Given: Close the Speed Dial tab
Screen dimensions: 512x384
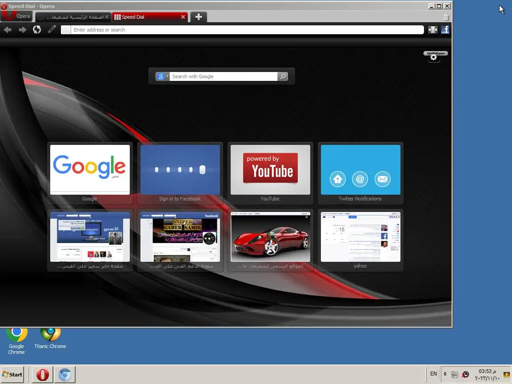Looking at the screenshot, I should tap(183, 17).
